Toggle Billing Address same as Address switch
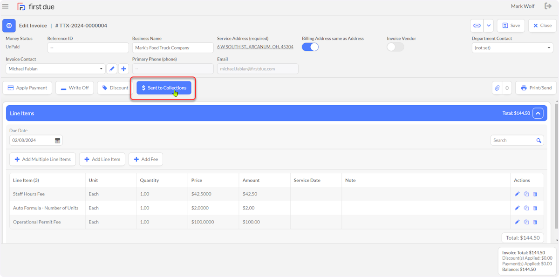The image size is (559, 277). pos(310,47)
